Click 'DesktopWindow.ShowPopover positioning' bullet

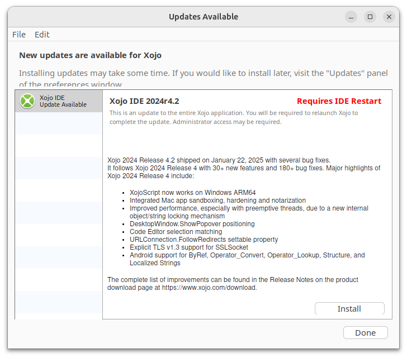[192, 224]
